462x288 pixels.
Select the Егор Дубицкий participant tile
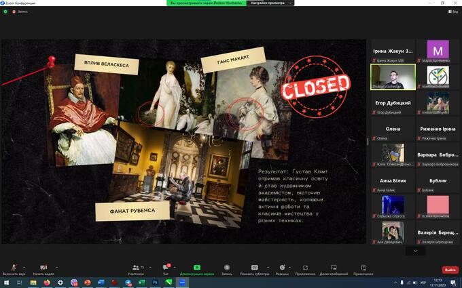coord(393,103)
